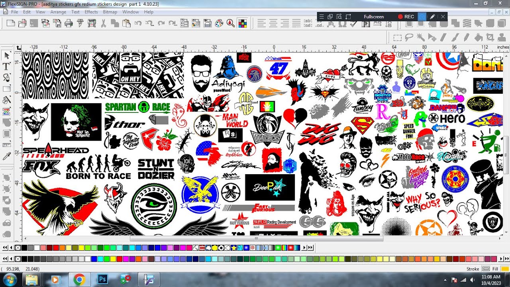Print the design with the printer icon

[x=69, y=23]
